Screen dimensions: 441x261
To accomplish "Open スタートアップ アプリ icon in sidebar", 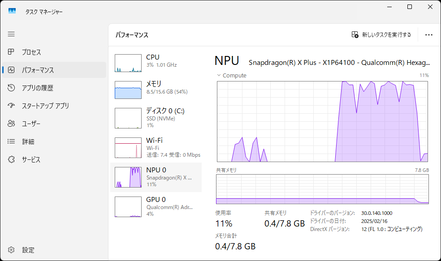I will tap(12, 106).
